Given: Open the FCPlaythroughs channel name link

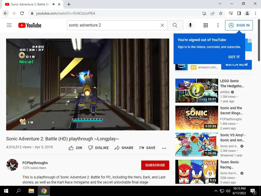Looking at the screenshot, I should coord(35,163).
